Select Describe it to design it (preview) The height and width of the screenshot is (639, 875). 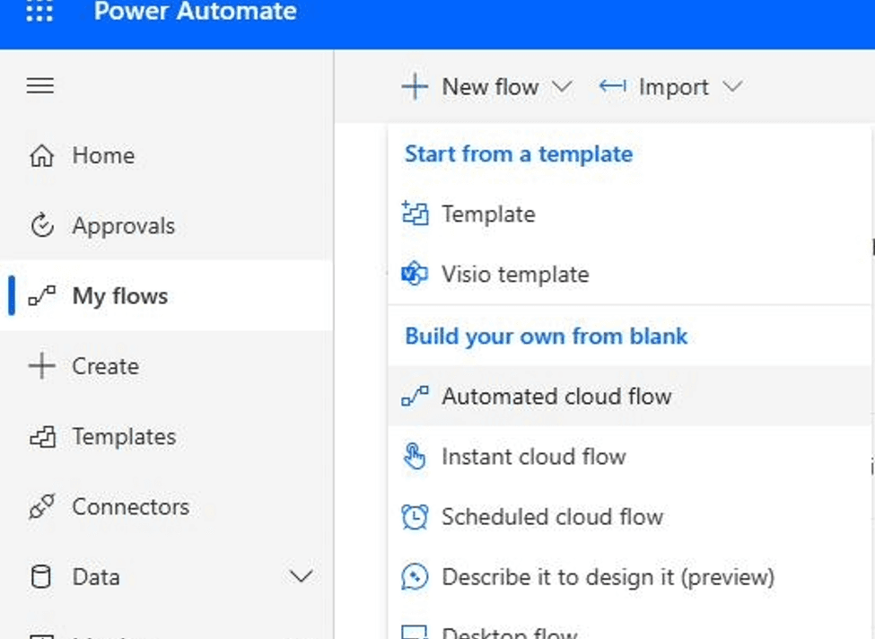point(629,577)
